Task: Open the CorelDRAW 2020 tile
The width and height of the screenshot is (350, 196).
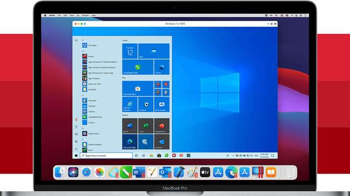Action: point(138,67)
